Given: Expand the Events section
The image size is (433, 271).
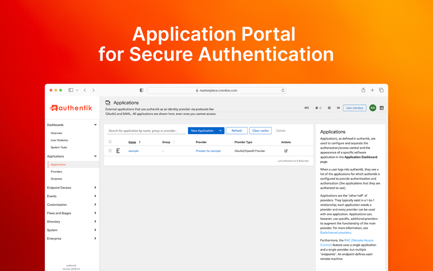Looking at the screenshot, I should tap(95, 196).
